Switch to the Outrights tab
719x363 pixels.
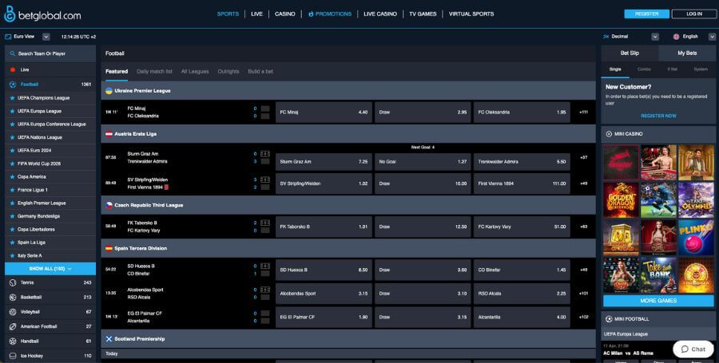228,72
